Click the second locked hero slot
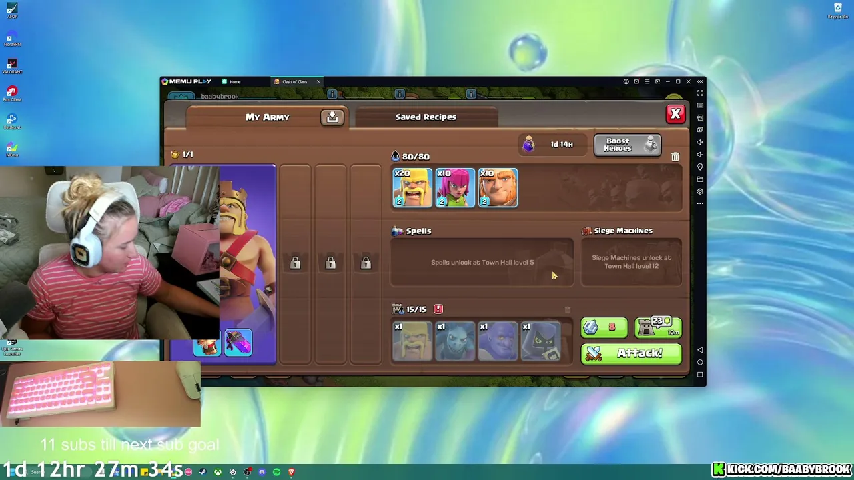This screenshot has height=480, width=854. pos(330,263)
